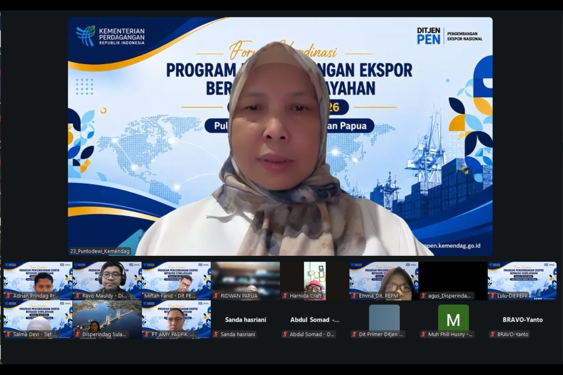Click the Abdul Somad name tile
Viewport: 563px width, 375px height.
click(x=315, y=319)
